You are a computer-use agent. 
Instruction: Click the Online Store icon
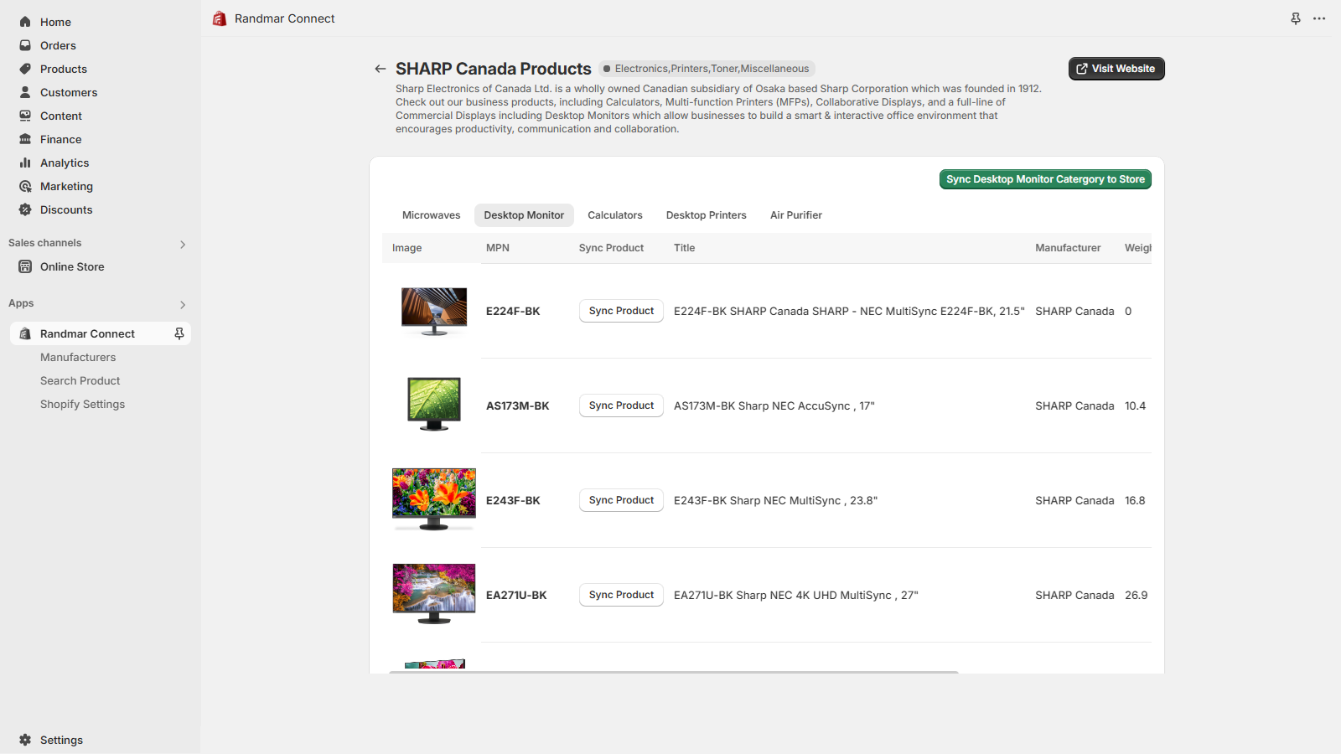[25, 266]
